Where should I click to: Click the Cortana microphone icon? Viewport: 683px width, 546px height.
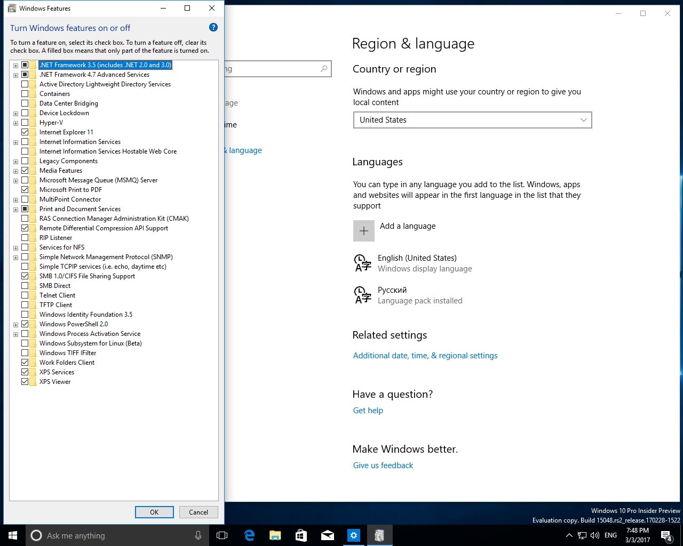point(198,535)
